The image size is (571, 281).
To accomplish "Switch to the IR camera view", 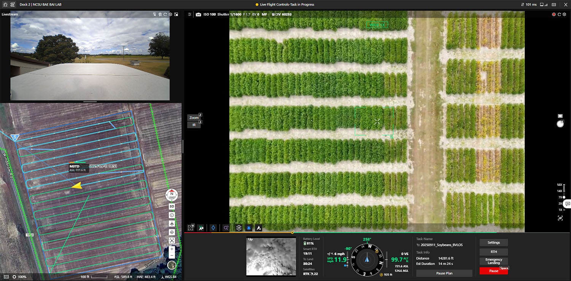I will (194, 125).
